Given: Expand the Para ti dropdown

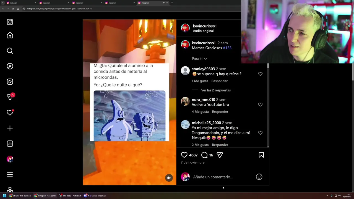Looking at the screenshot, I should click(x=199, y=59).
